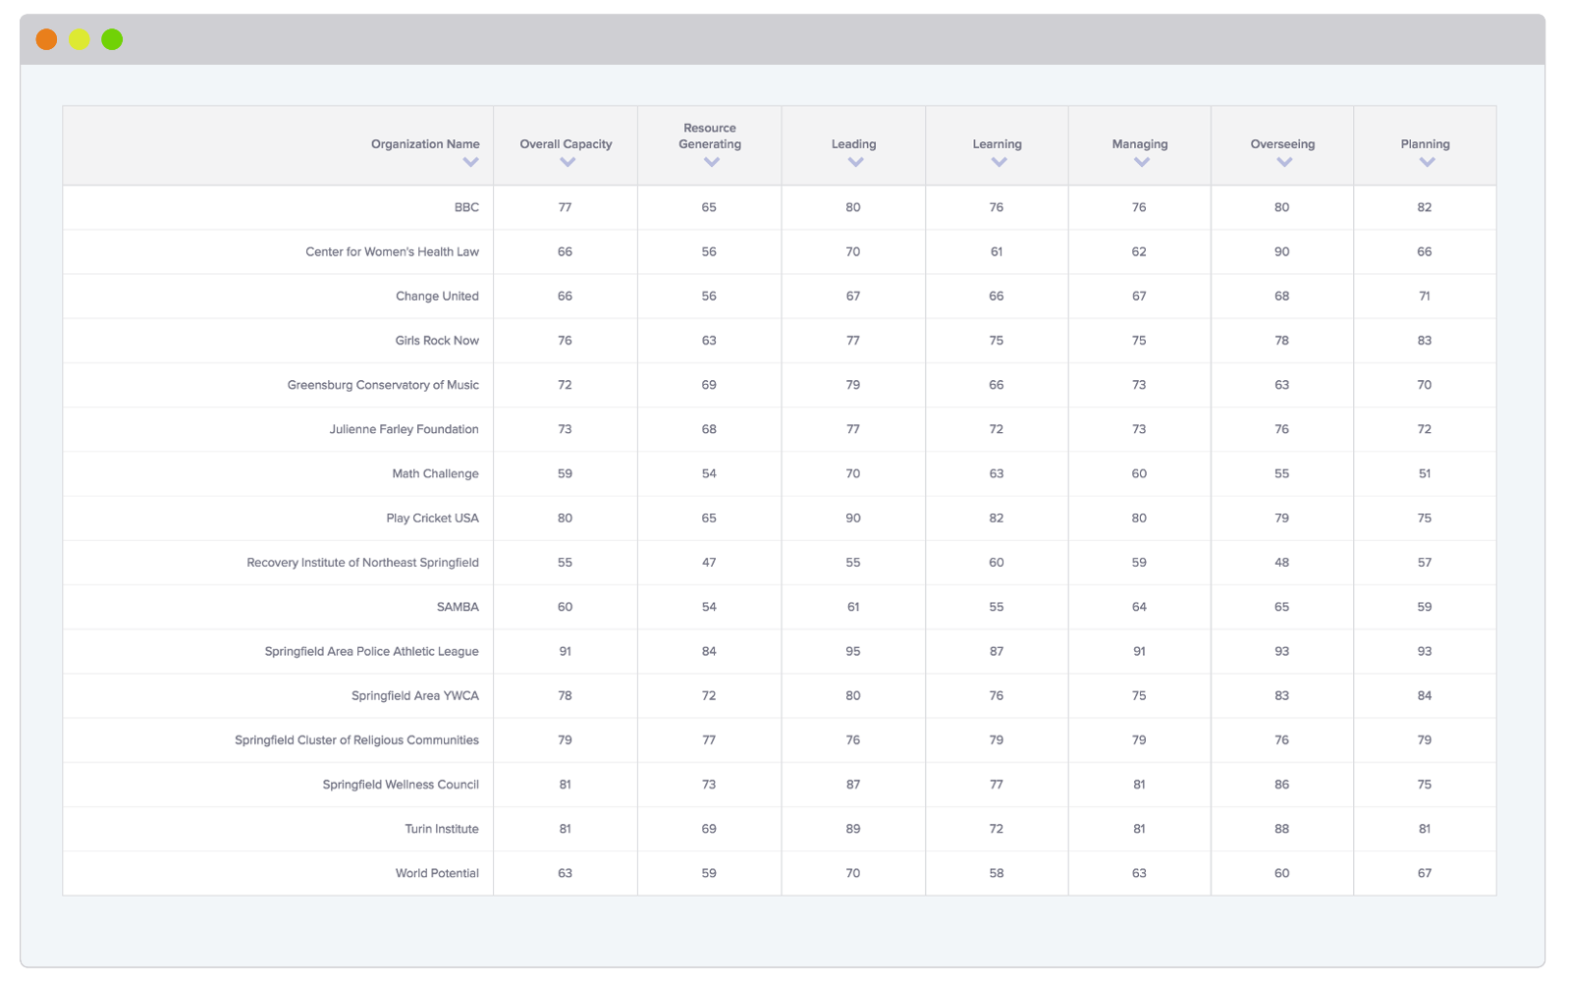Click Center for Women's Health Law Overseeing 90

coord(1282,252)
